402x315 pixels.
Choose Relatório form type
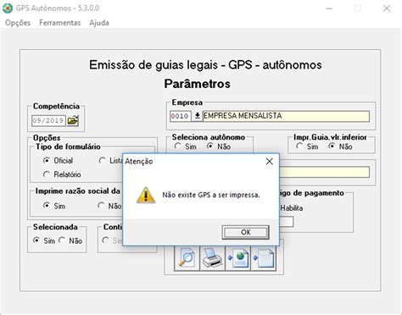pyautogui.click(x=47, y=174)
